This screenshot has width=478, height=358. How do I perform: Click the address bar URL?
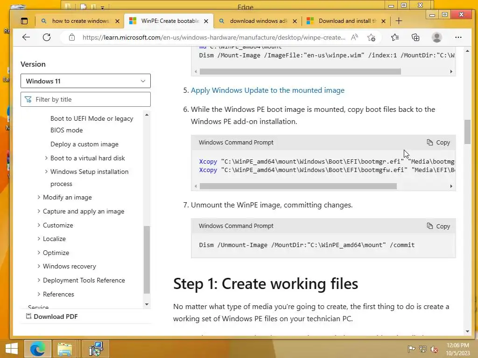click(213, 37)
